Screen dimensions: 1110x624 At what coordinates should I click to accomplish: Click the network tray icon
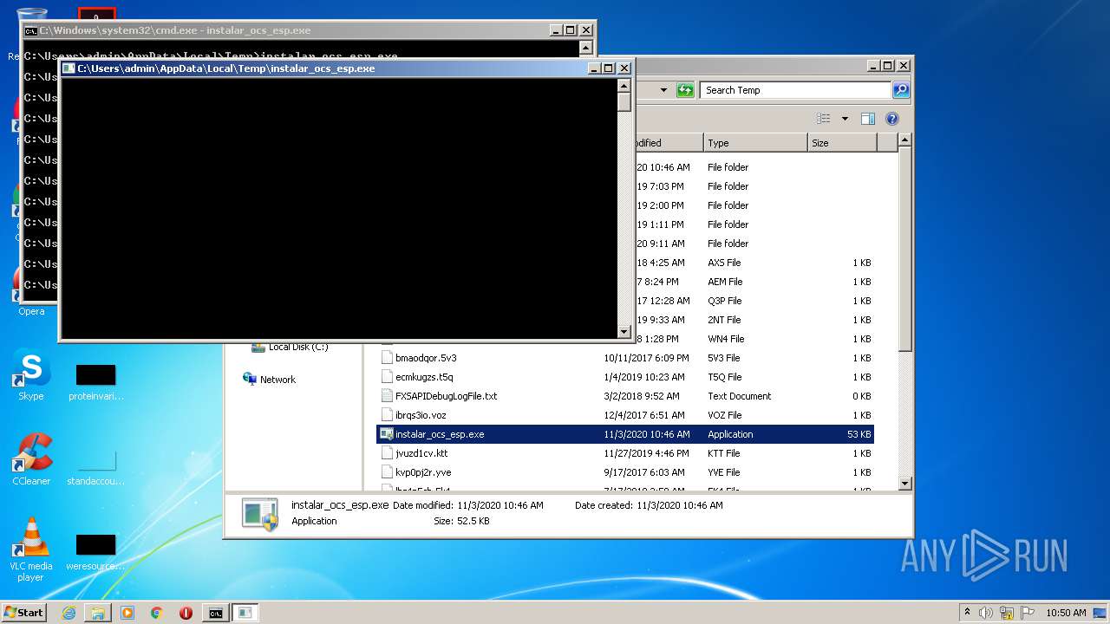(1008, 613)
